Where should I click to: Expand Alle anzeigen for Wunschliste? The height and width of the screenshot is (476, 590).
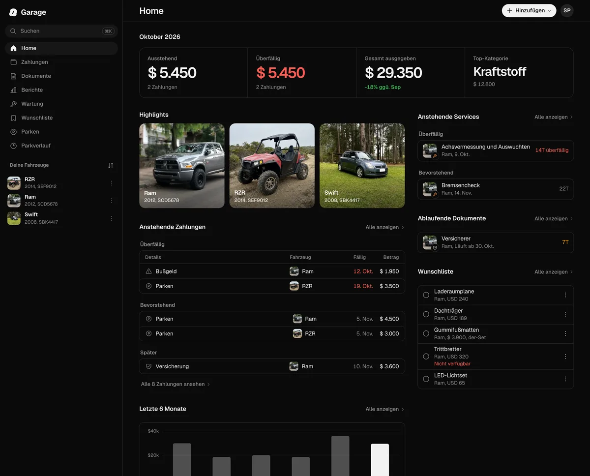tap(554, 272)
